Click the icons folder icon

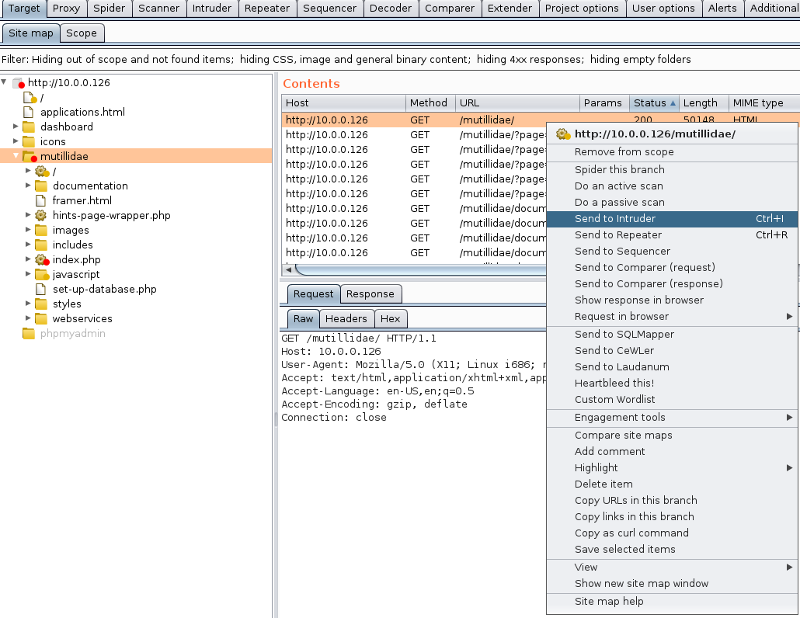coord(29,142)
